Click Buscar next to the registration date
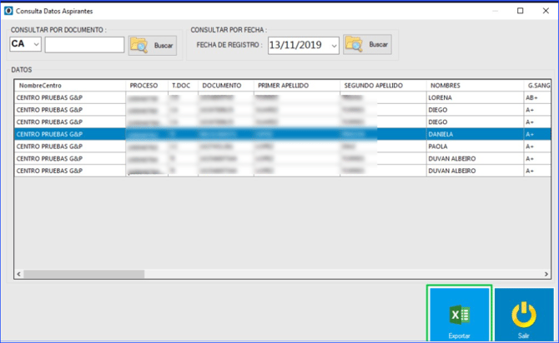 [x=367, y=44]
